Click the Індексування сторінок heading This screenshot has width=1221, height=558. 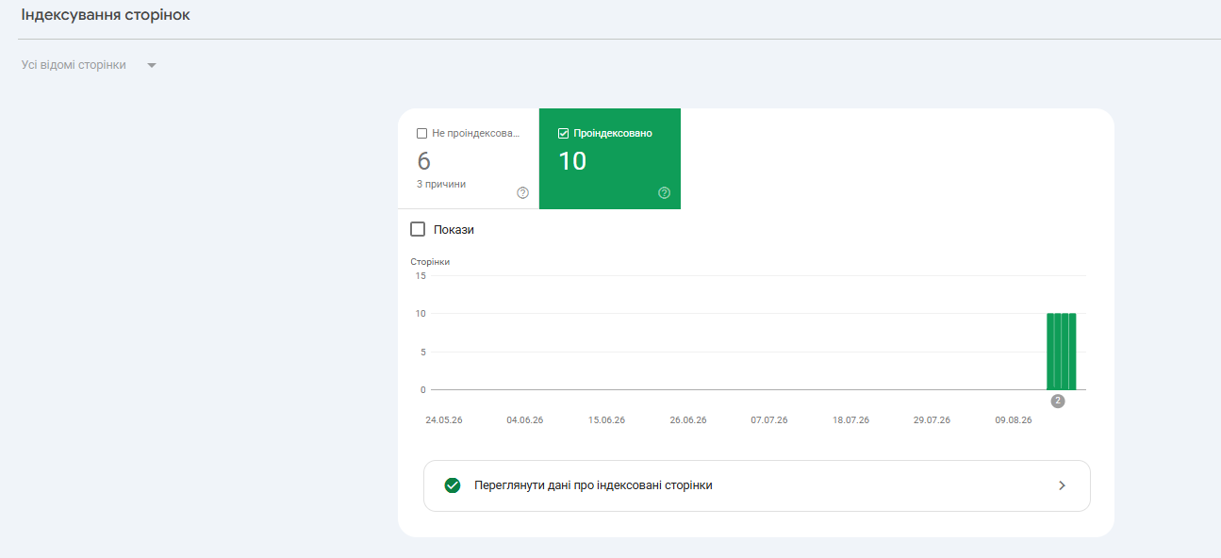point(106,15)
